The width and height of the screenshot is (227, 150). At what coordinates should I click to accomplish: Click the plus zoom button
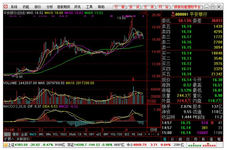pos(149,134)
